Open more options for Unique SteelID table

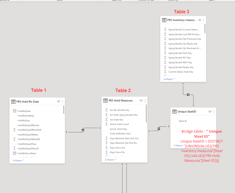point(214,112)
